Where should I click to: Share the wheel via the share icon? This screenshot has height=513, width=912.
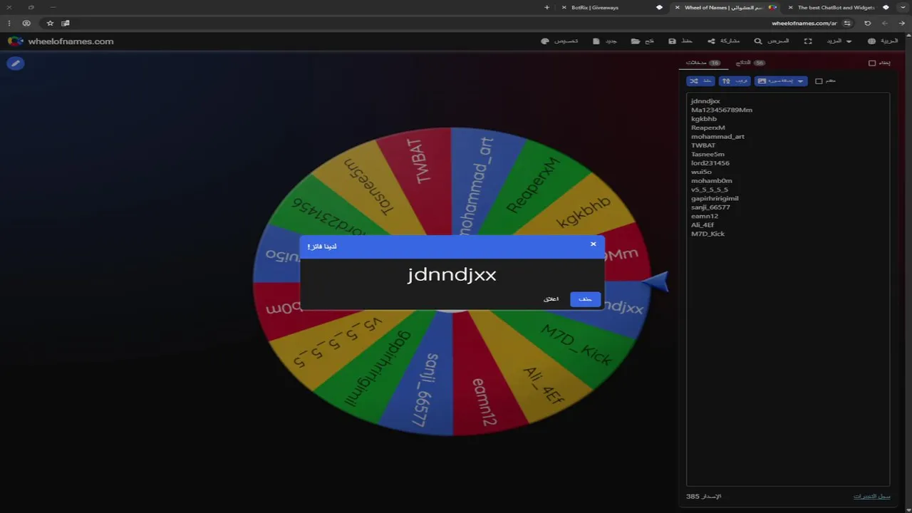pyautogui.click(x=710, y=41)
